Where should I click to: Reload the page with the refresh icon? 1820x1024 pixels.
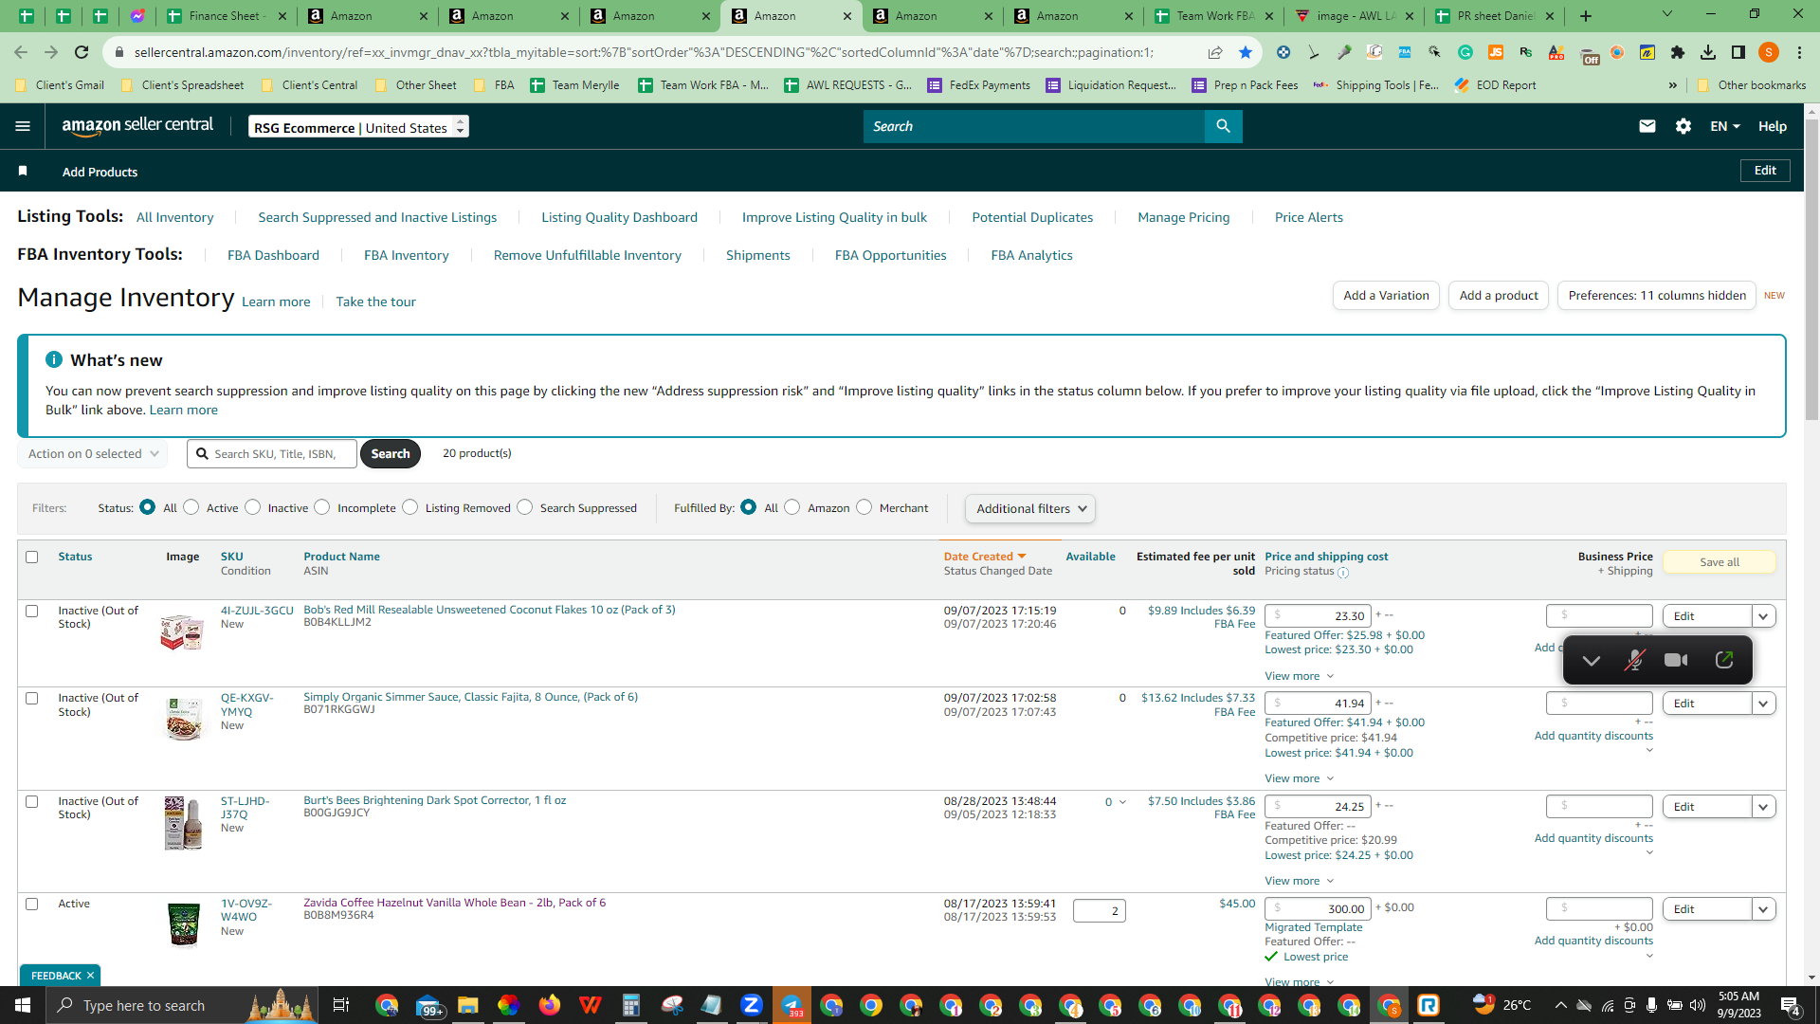pyautogui.click(x=82, y=52)
